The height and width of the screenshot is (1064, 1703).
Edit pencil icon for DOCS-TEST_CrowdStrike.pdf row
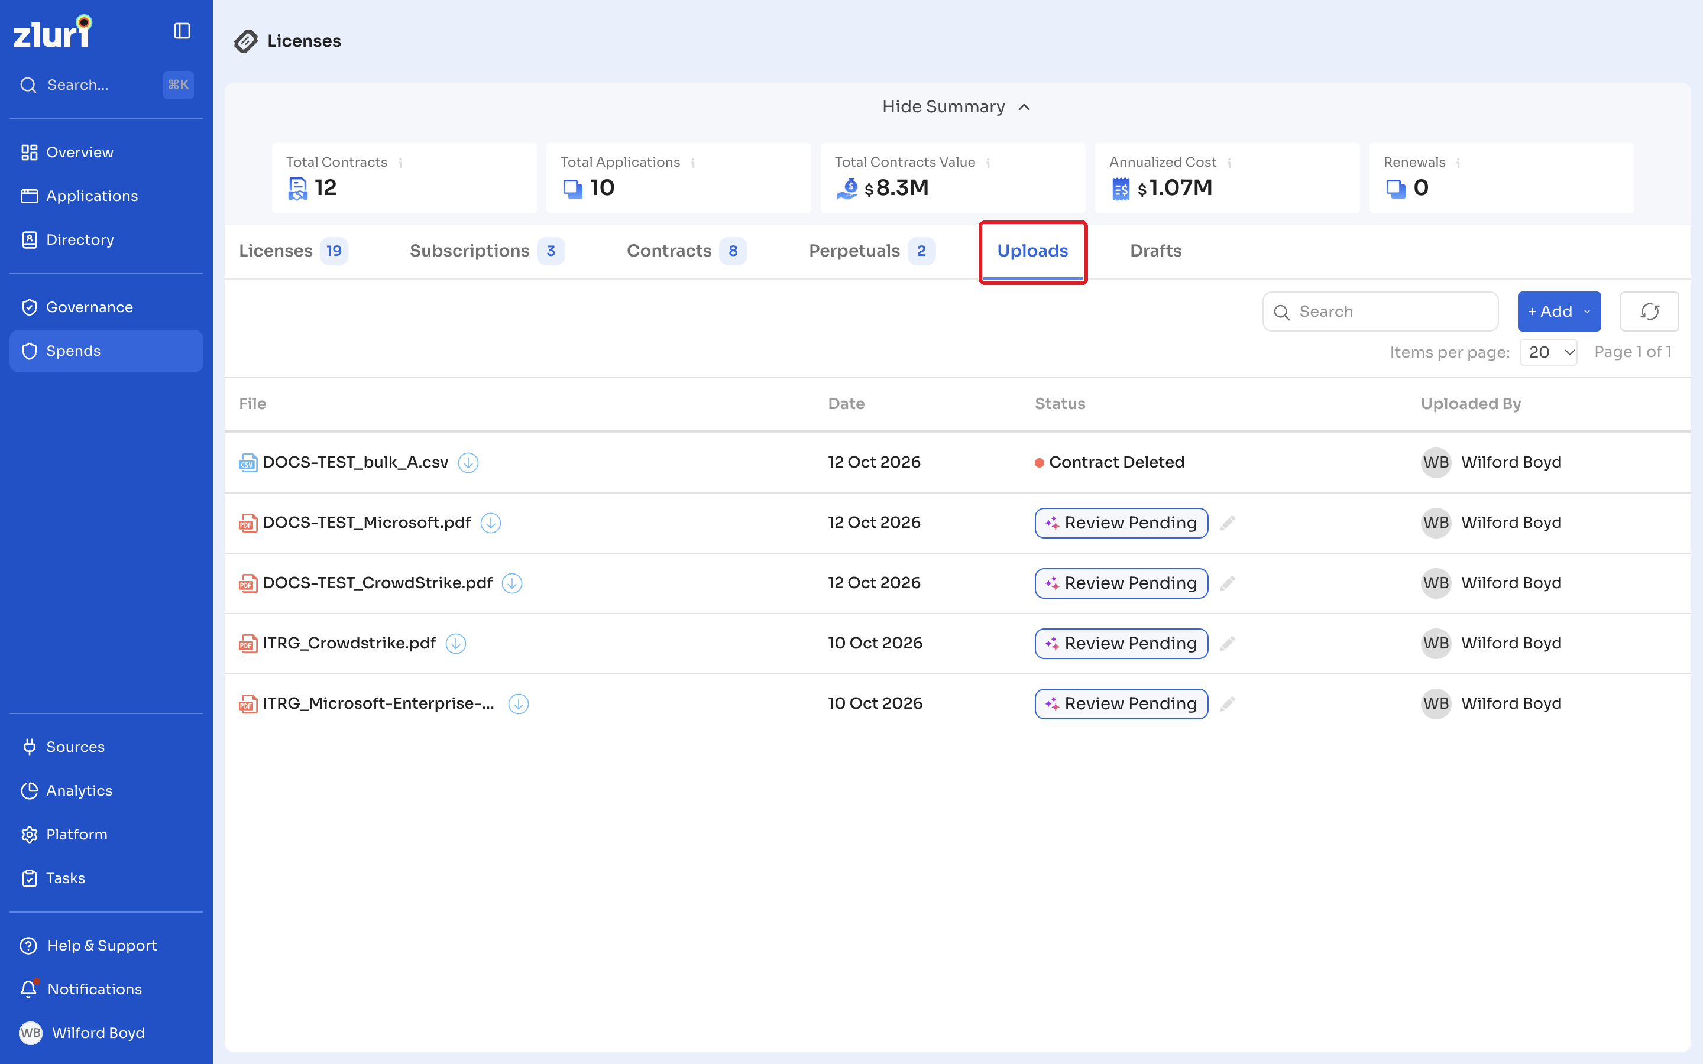(x=1228, y=583)
